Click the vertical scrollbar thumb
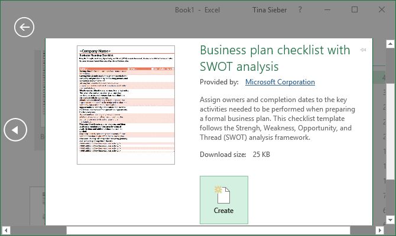The width and height of the screenshot is (396, 236). (x=390, y=131)
